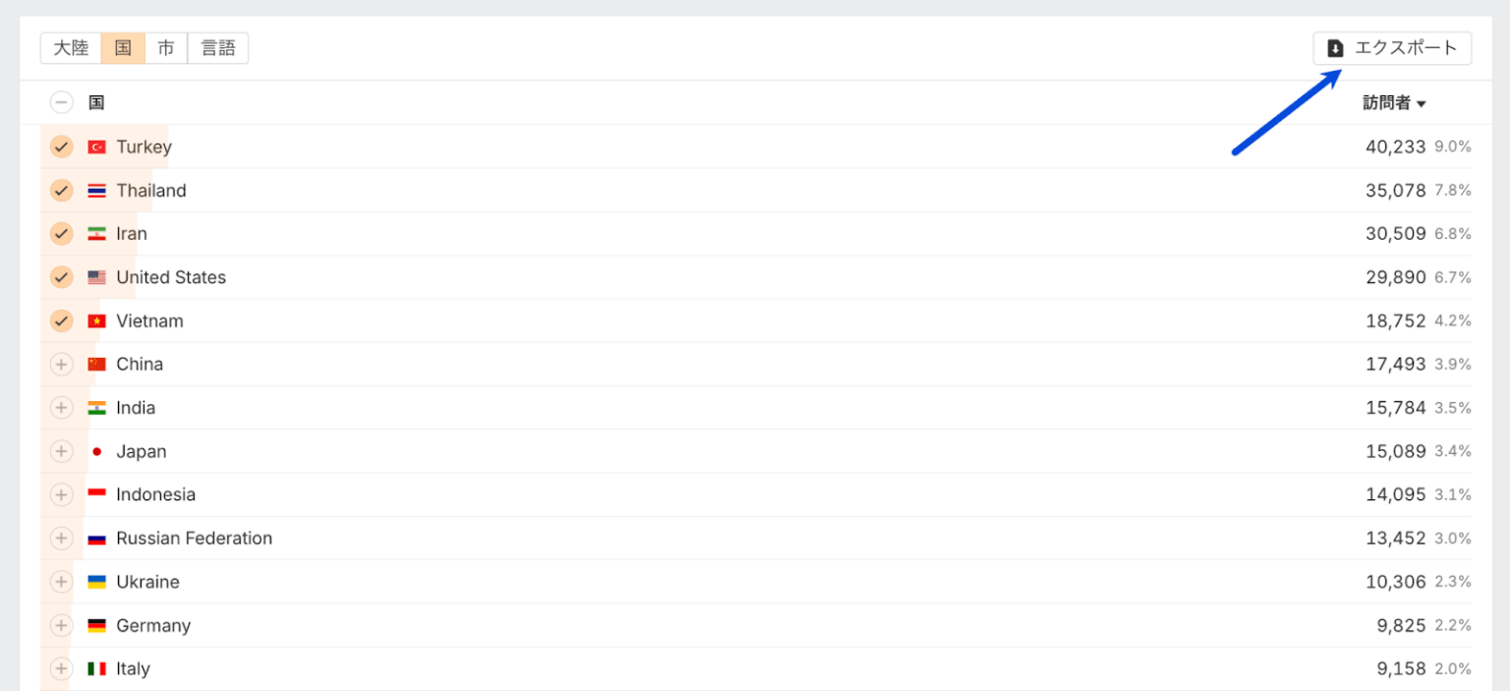Click the download icon in the エクスポート button
Screen dimensions: 1510x691
pyautogui.click(x=1335, y=48)
